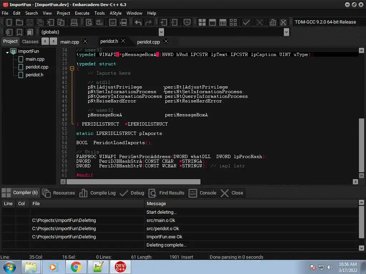Click the Go to line toolbar icon
Image resolution: width=366 pixels, height=274 pixels.
(123, 22)
